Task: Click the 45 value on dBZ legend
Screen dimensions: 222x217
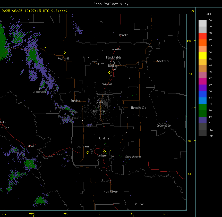Action: pyautogui.click(x=210, y=72)
